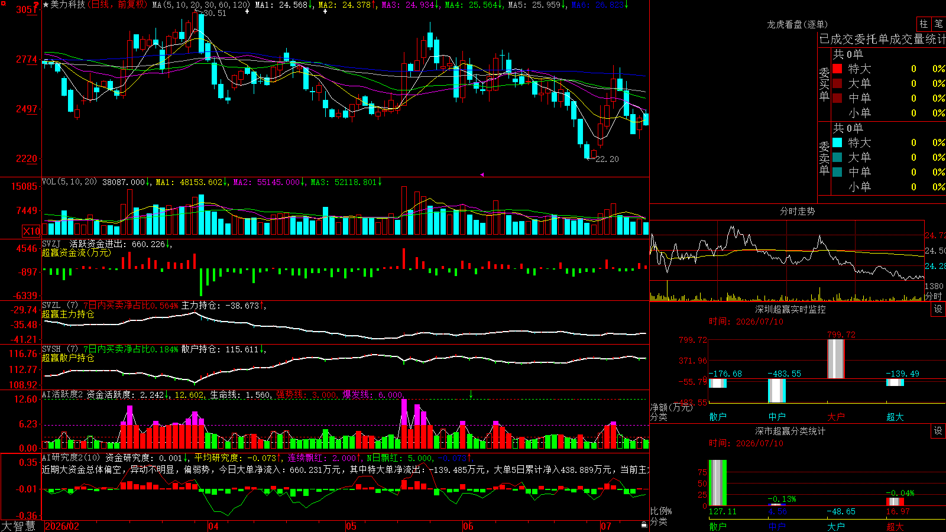
Task: Click the green down arrow in the AI活跃度2 header
Action: [471, 394]
